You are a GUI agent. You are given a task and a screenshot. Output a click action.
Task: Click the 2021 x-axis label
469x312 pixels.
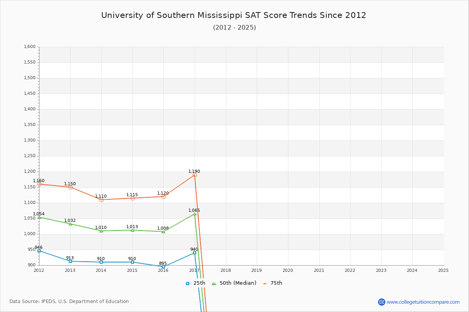coord(319,270)
